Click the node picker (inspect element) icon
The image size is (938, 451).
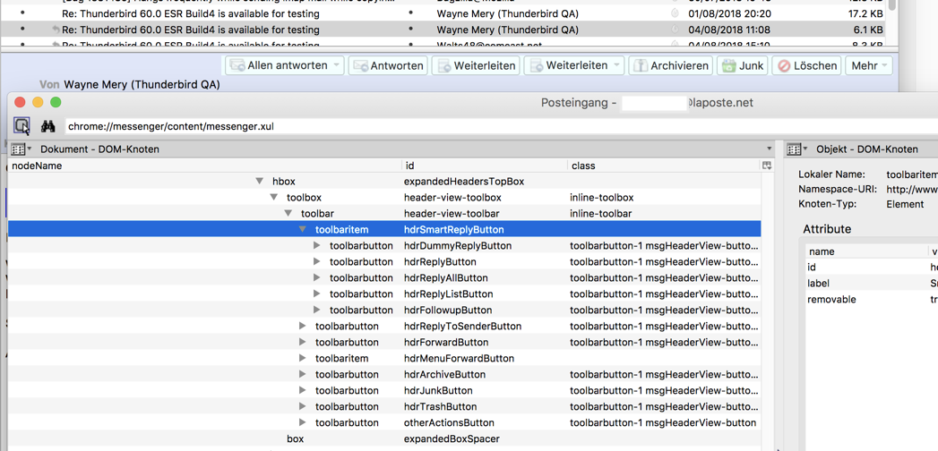22,126
